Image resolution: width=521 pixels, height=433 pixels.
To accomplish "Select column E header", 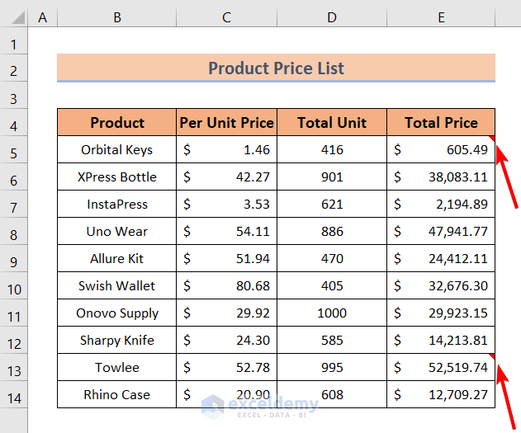I will pos(441,15).
